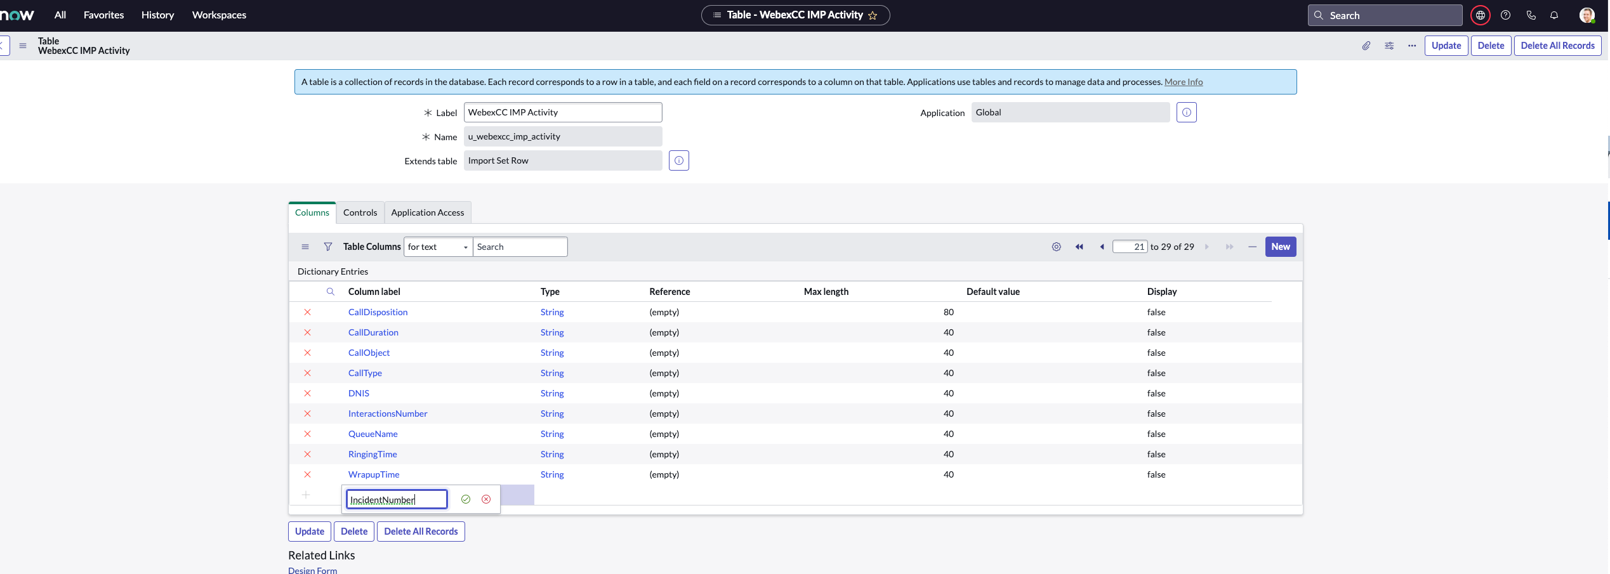
Task: Open the 'for text' search field dropdown
Action: 439,247
